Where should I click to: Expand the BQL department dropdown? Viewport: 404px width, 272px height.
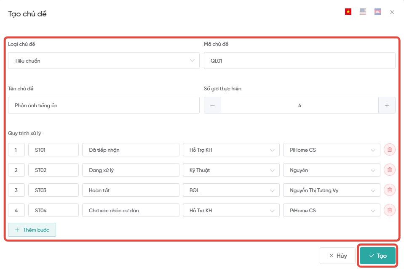231,190
